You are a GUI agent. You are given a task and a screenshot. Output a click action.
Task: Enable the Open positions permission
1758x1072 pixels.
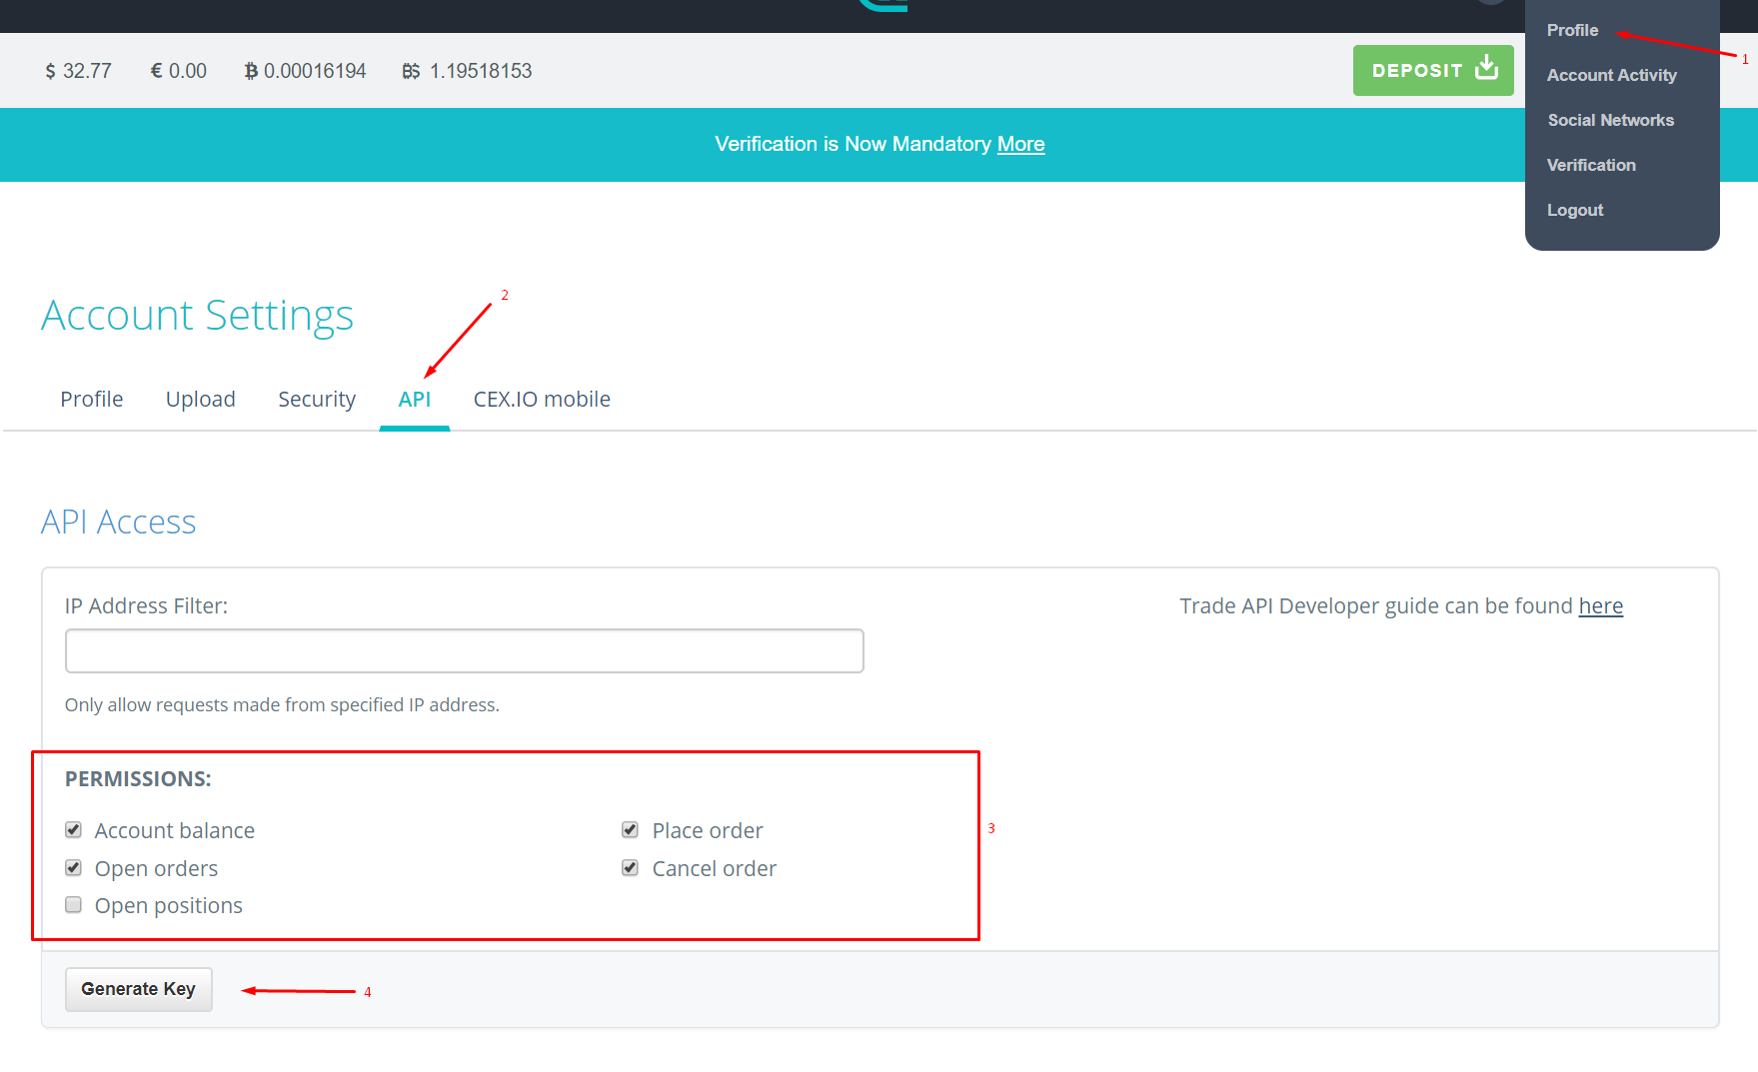click(73, 904)
